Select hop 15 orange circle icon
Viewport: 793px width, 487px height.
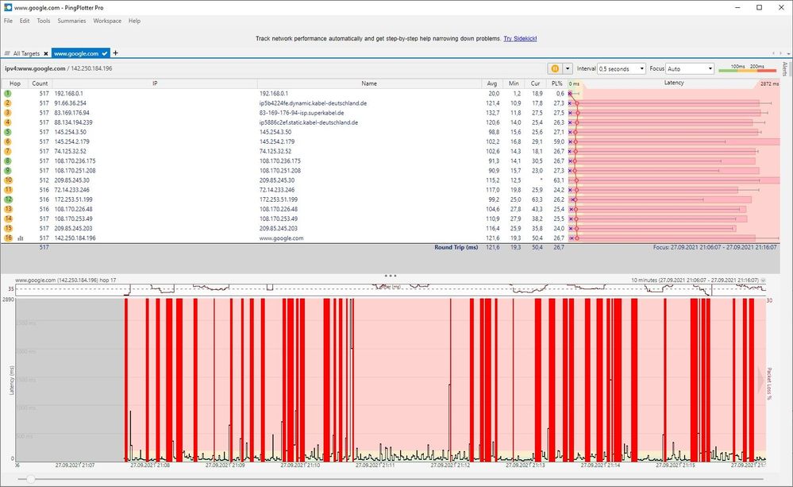pos(8,228)
